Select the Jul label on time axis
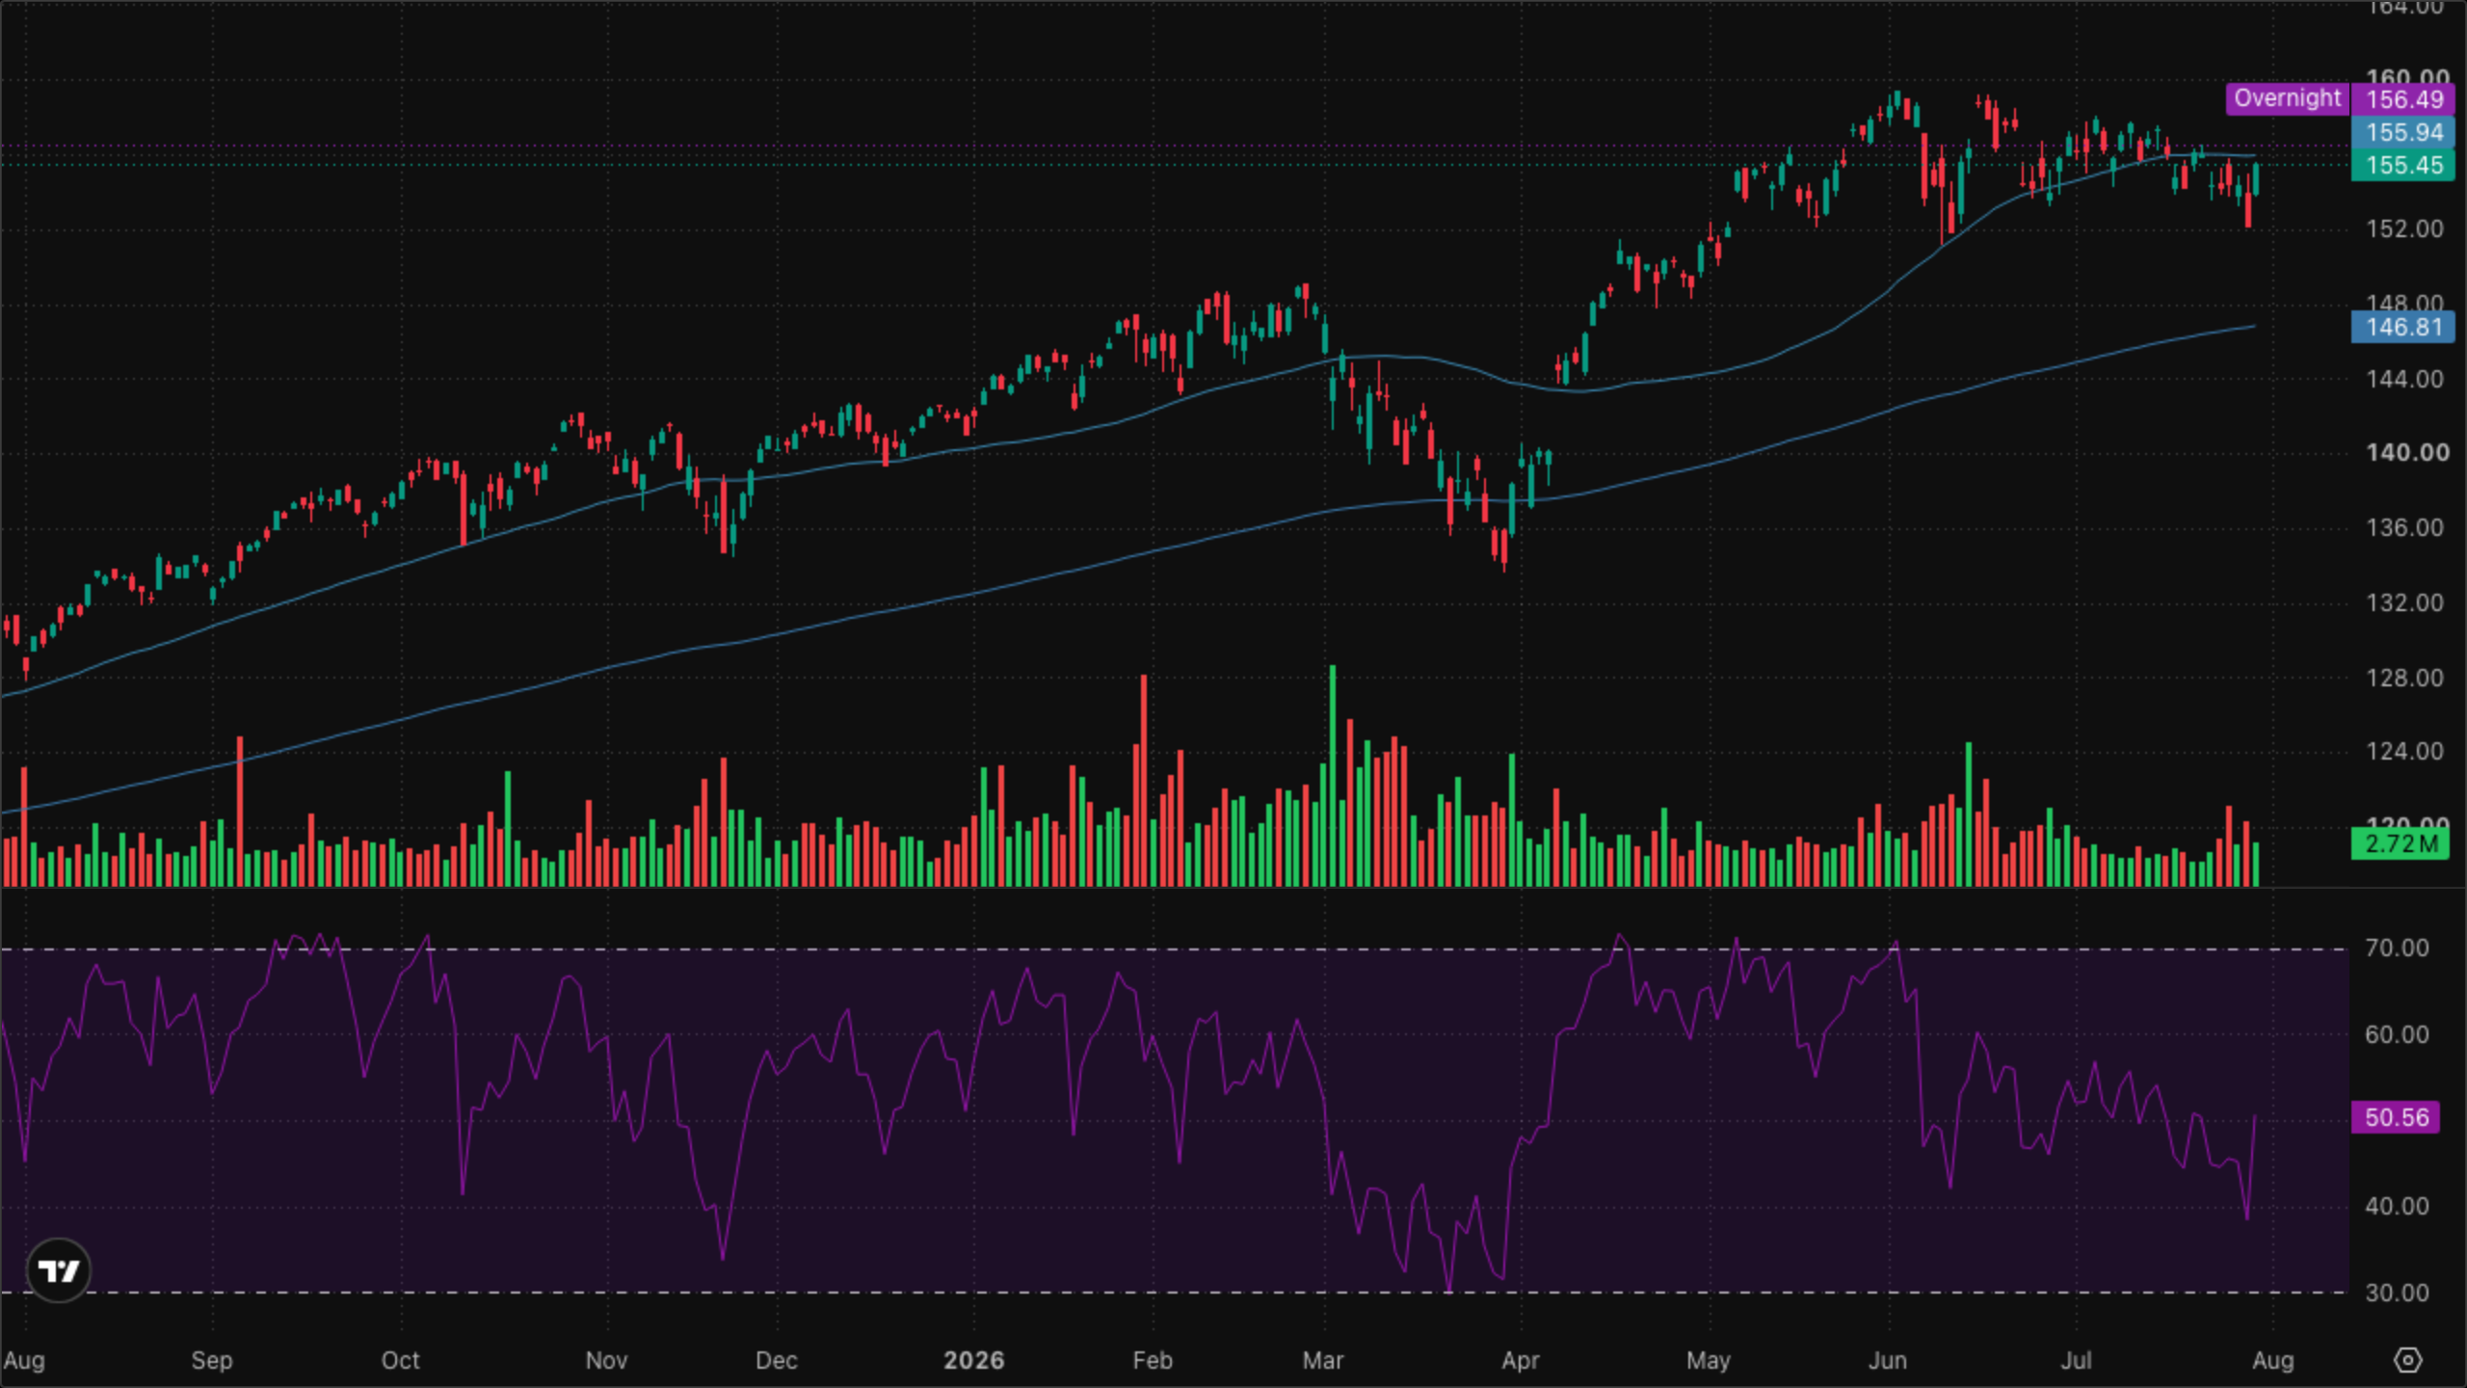2467x1388 pixels. [2076, 1360]
